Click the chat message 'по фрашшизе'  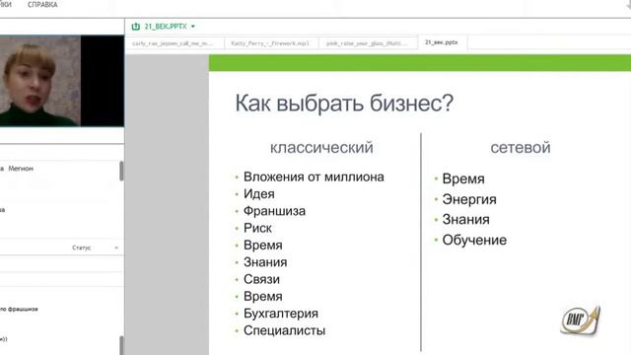20,309
